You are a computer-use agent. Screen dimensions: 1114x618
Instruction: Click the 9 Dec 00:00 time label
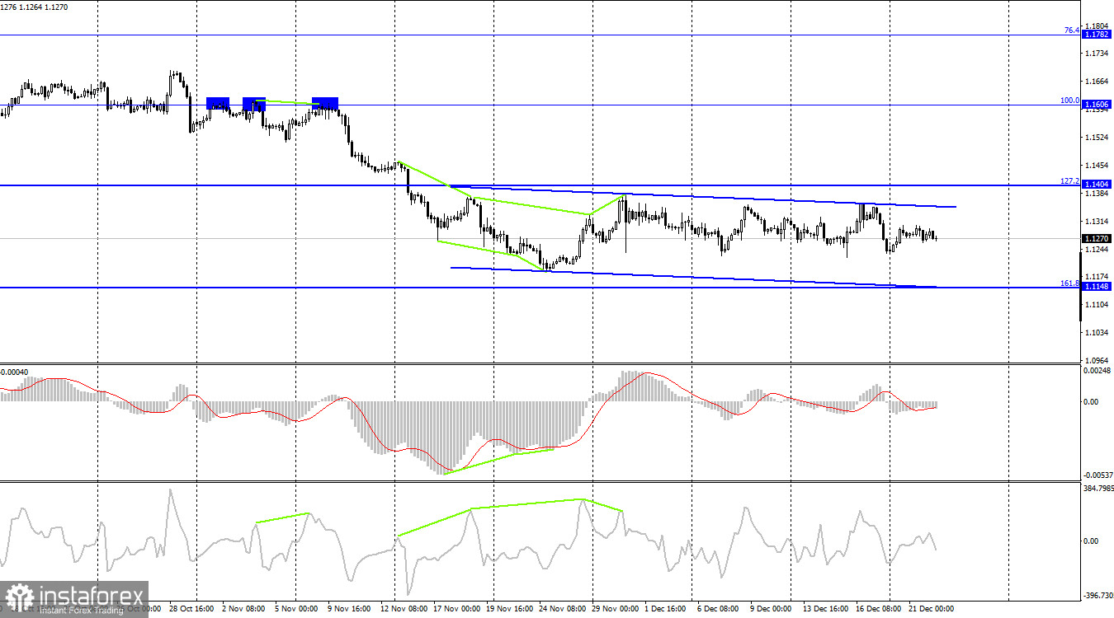tap(770, 609)
